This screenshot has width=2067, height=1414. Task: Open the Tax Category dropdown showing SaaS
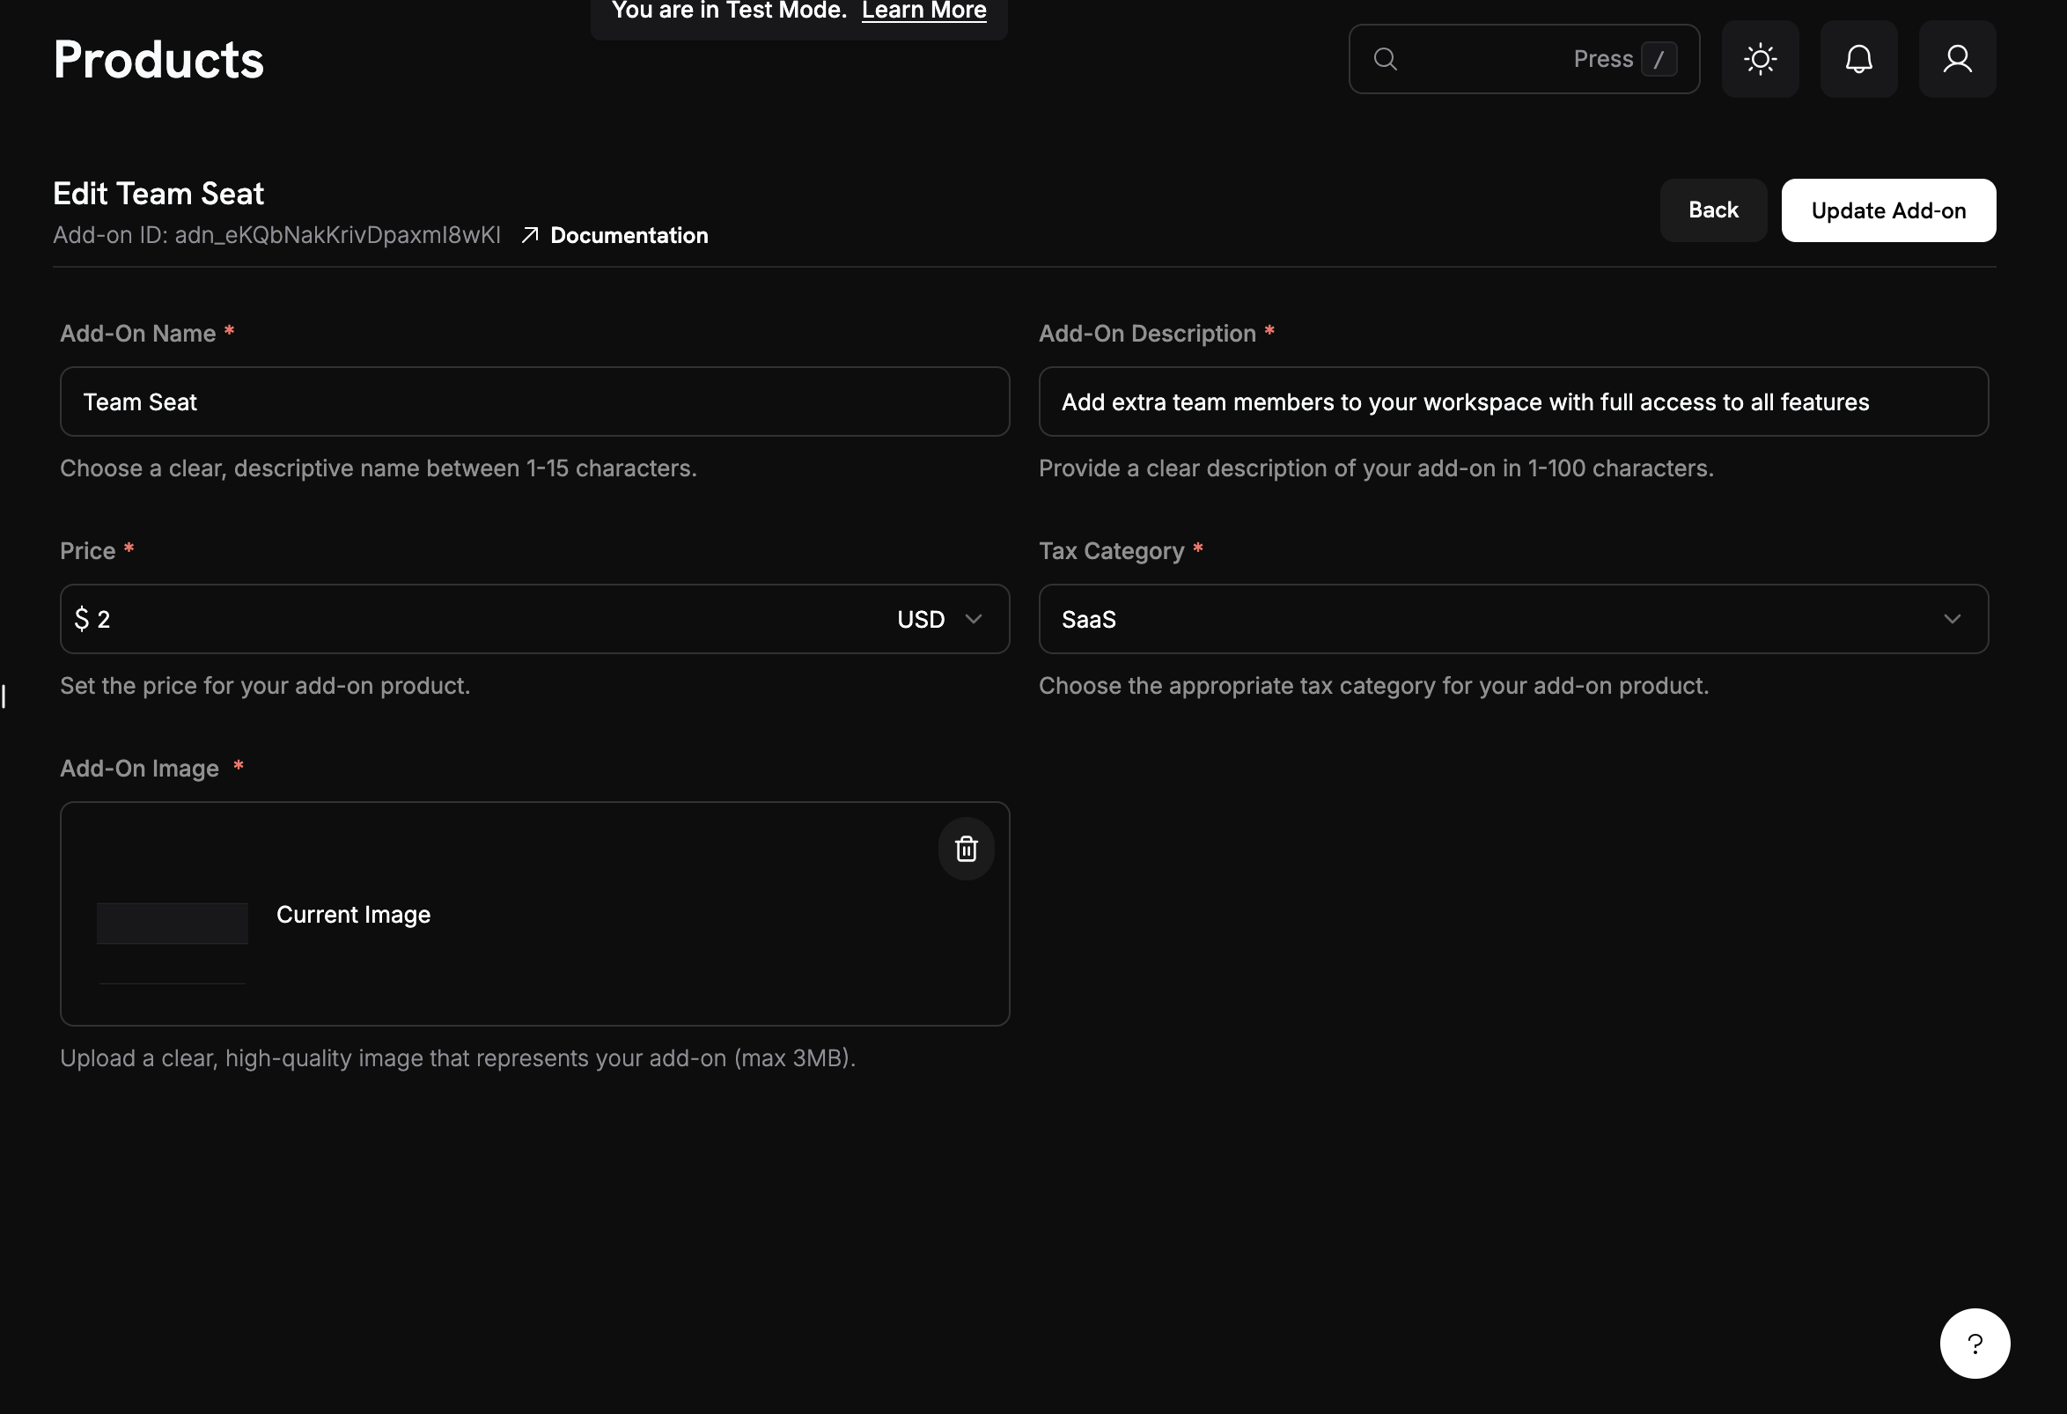click(x=1512, y=619)
